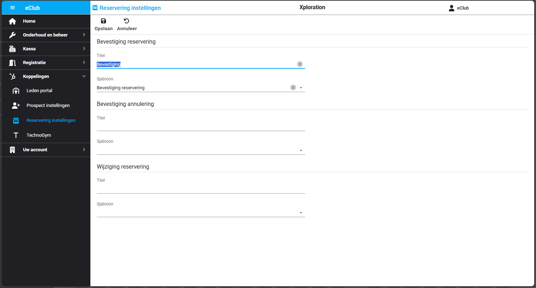Viewport: 536px width, 288px height.
Task: Click Uw account menu label
Action: point(35,150)
